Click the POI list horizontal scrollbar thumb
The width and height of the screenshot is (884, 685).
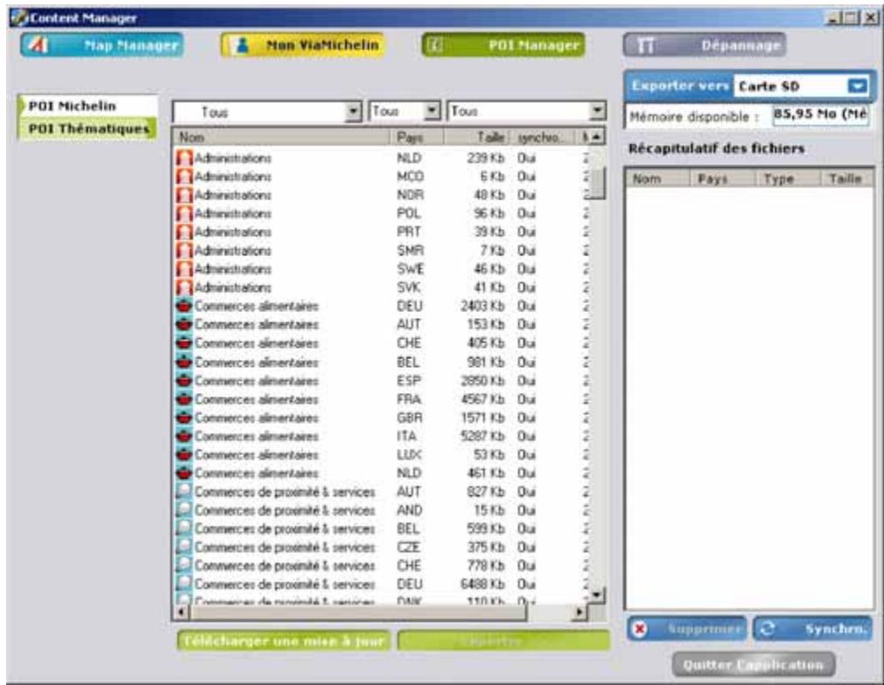(358, 612)
